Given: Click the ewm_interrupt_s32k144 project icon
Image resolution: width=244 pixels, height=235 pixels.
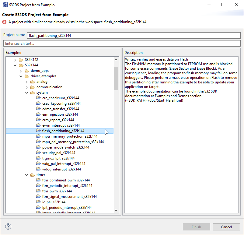Looking at the screenshot, I should (38, 125).
